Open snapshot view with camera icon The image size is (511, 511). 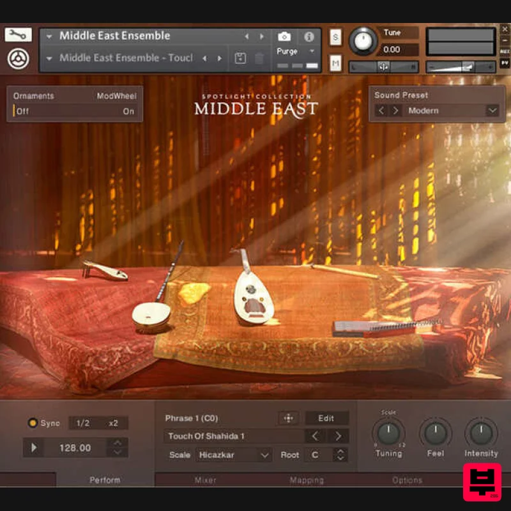(284, 36)
